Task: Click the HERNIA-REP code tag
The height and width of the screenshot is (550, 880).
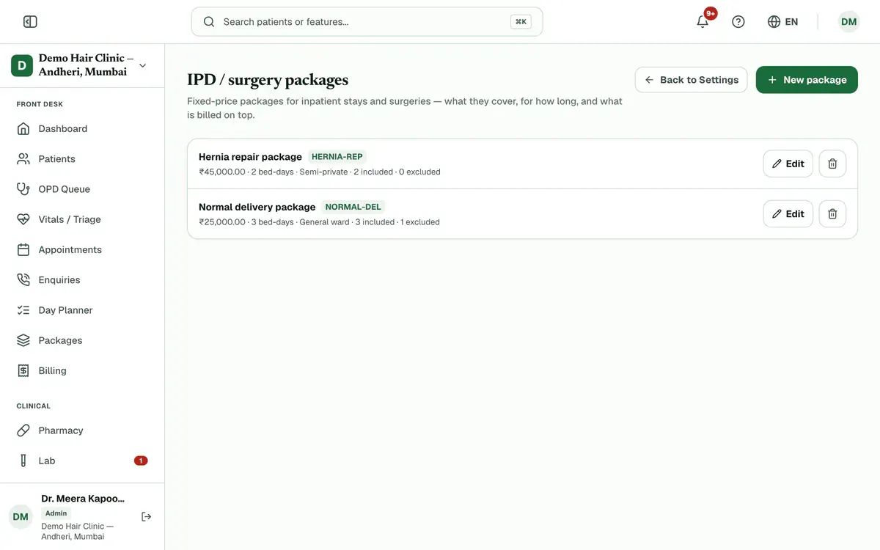Action: point(337,157)
